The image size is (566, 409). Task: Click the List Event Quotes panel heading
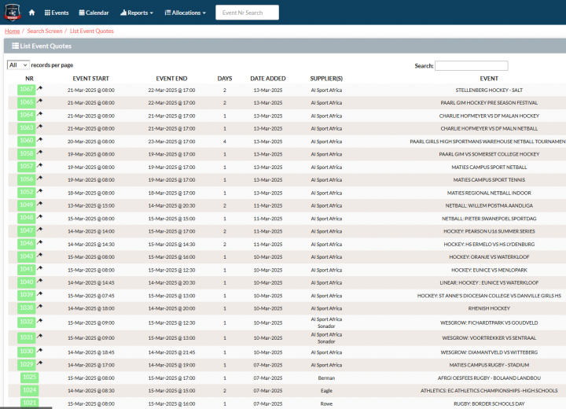(42, 46)
